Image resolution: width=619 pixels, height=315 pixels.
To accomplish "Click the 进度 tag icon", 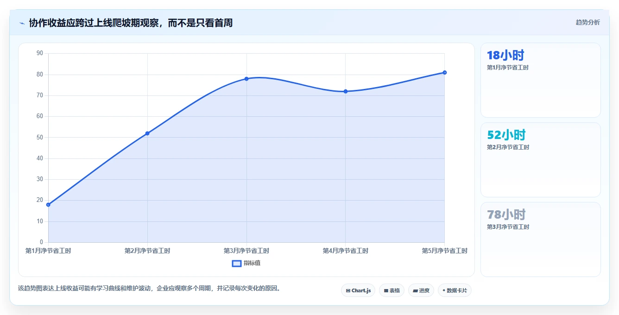I will (x=416, y=291).
